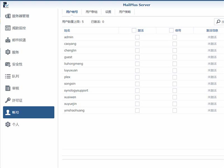This screenshot has height=168, width=224.
Task: Click 未激活 status for admin
Action: click(x=212, y=37)
